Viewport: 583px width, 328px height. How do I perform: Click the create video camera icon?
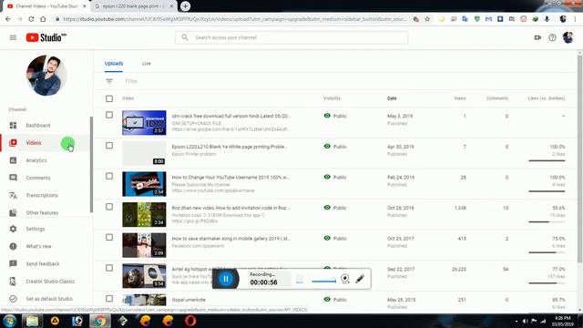[x=537, y=37]
